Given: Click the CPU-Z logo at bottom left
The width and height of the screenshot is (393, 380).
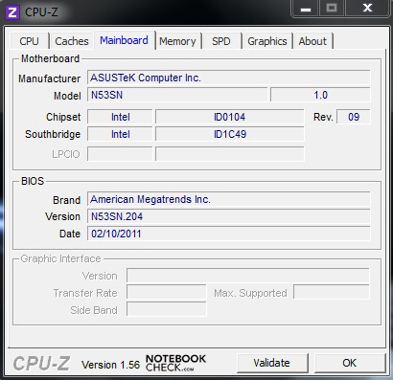Looking at the screenshot, I should coord(41,364).
